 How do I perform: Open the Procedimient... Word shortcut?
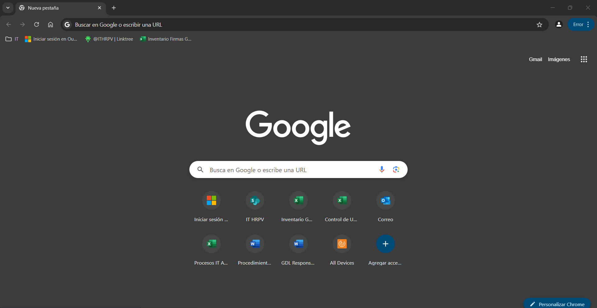click(255, 250)
